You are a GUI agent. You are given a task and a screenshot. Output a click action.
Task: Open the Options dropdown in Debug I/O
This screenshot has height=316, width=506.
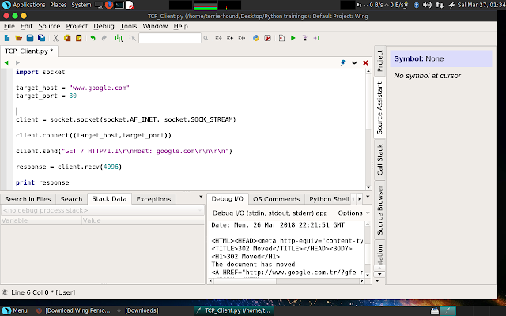coord(353,213)
